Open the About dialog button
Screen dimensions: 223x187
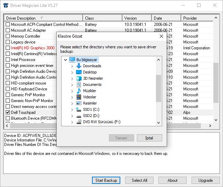point(173,180)
